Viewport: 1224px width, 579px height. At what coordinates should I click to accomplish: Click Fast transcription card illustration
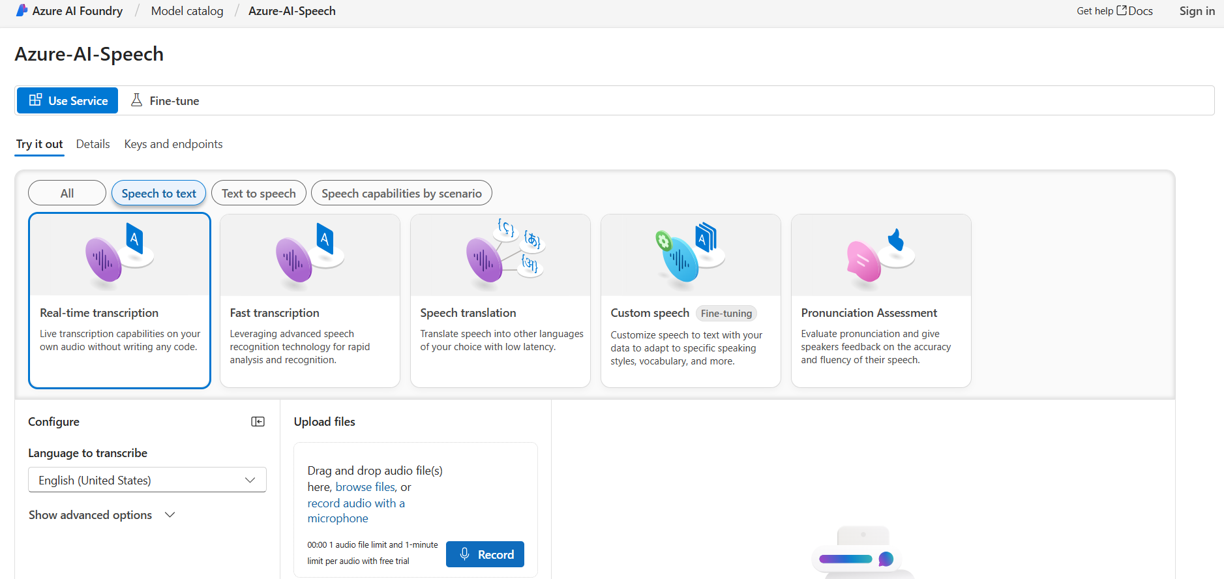pos(310,256)
